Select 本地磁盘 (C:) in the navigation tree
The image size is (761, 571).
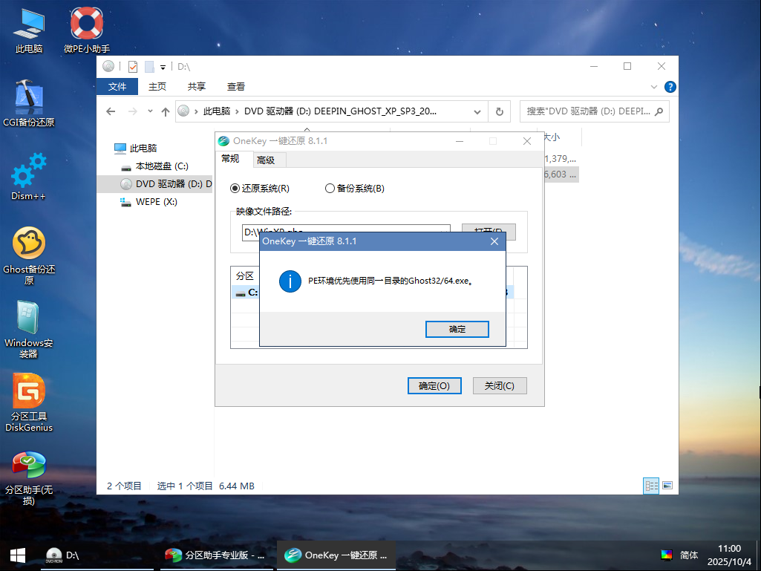pyautogui.click(x=154, y=166)
